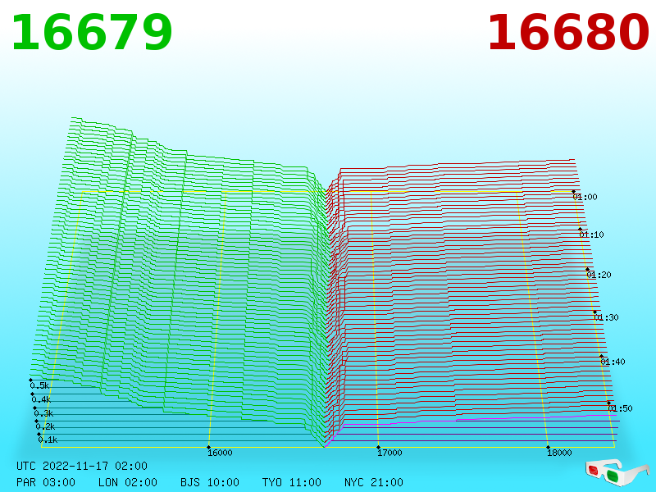The height and width of the screenshot is (492, 656).
Task: Click the red 16680 ask price
Action: pos(568,33)
